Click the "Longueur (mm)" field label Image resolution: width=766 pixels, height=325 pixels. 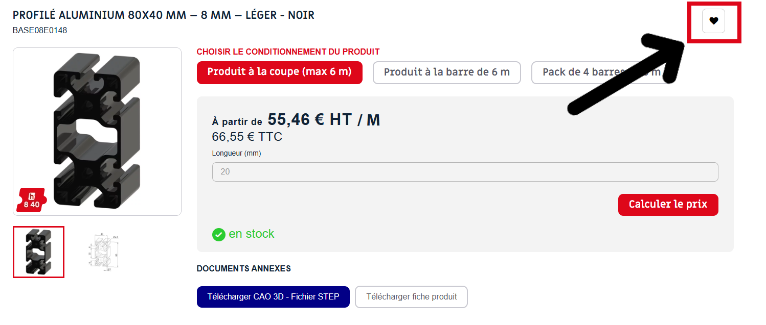pos(237,153)
